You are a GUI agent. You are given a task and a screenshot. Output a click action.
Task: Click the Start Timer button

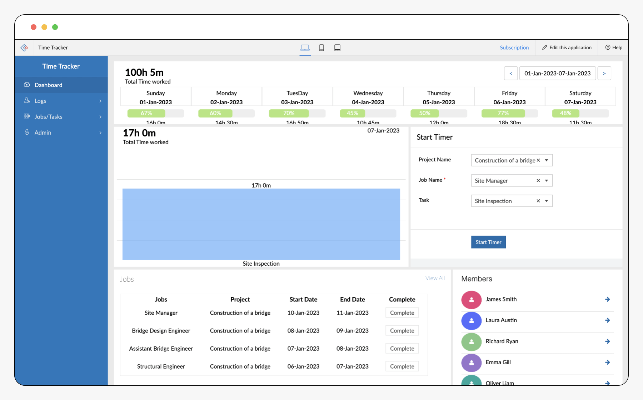488,242
